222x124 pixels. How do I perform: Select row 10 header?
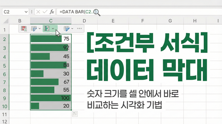click(x=4, y=106)
